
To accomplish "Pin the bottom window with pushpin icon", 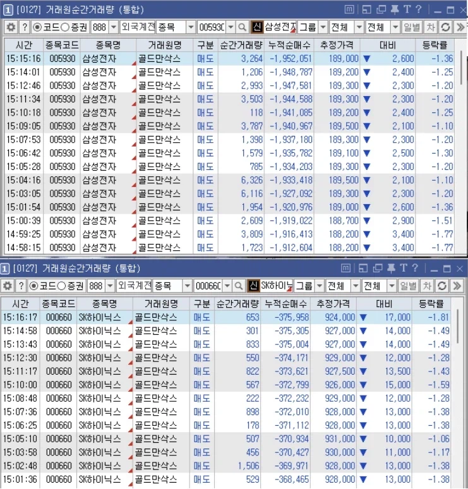I will (x=391, y=269).
